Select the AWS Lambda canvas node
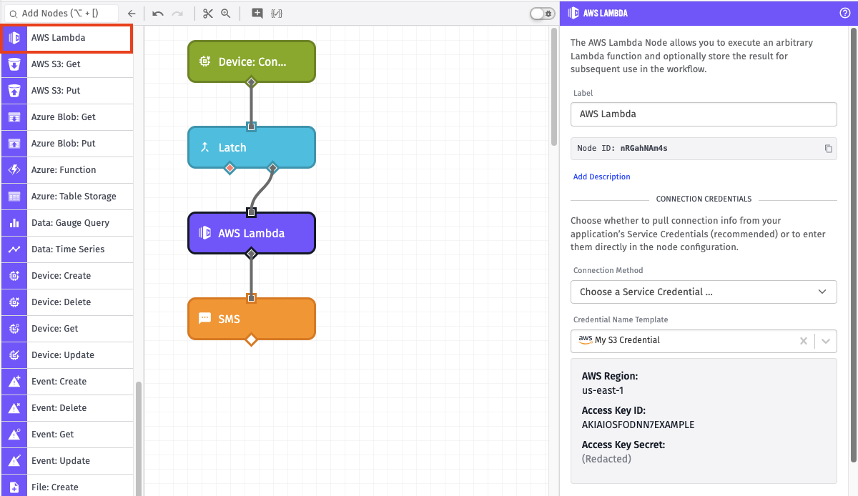This screenshot has height=496, width=858. [x=251, y=233]
